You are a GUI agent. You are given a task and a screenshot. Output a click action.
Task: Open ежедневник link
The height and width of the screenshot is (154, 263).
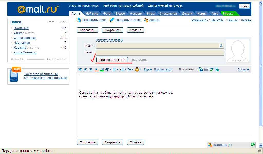pyautogui.click(x=199, y=20)
